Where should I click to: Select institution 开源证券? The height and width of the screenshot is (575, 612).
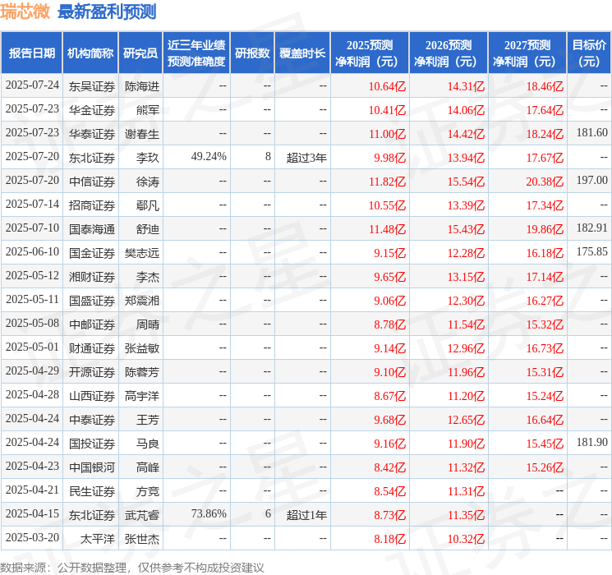[x=92, y=372]
